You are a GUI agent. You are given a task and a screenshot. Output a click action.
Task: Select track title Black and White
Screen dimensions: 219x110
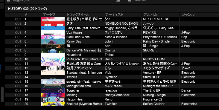click(x=78, y=37)
